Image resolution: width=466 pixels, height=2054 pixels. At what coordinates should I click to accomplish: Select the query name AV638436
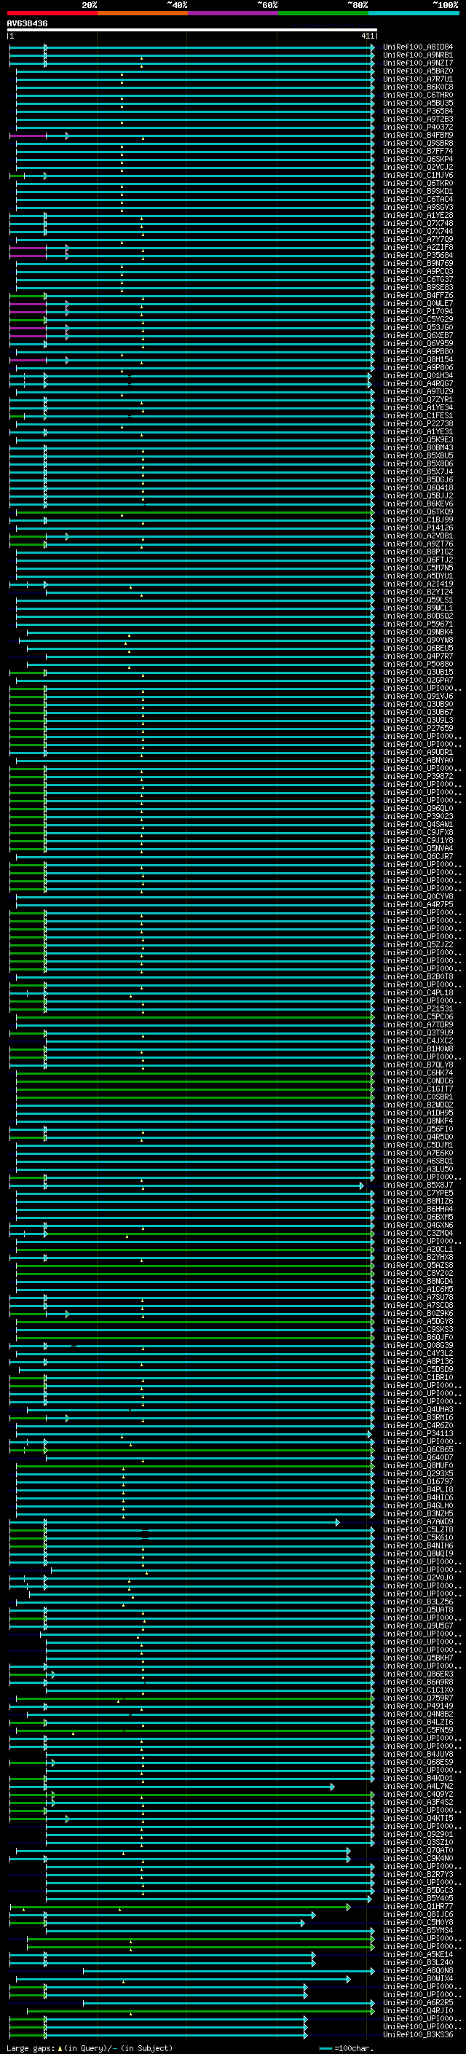click(x=27, y=24)
